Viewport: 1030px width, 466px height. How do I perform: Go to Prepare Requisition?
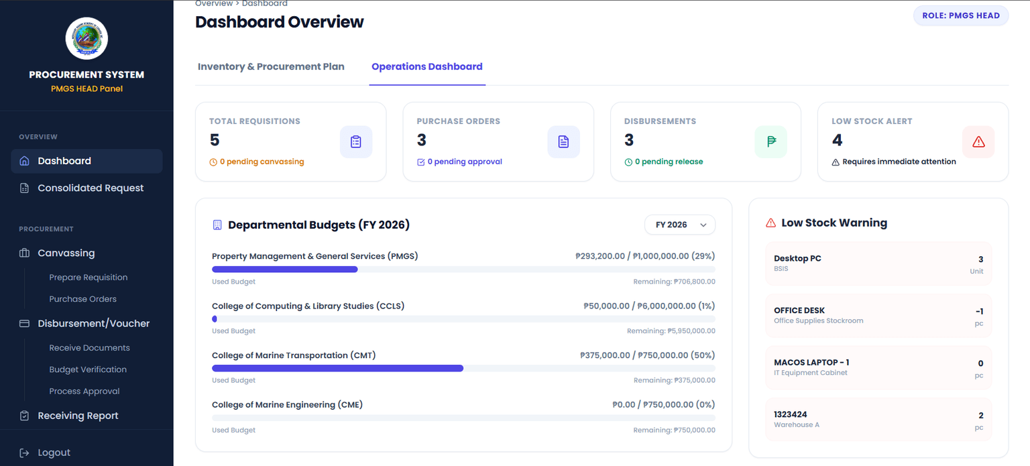click(x=89, y=278)
